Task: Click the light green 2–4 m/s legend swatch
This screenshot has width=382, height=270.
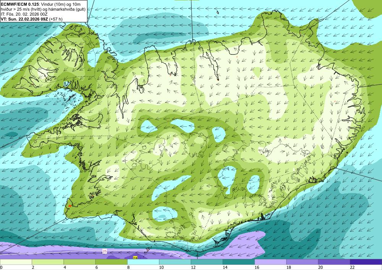Action: (x=48, y=262)
